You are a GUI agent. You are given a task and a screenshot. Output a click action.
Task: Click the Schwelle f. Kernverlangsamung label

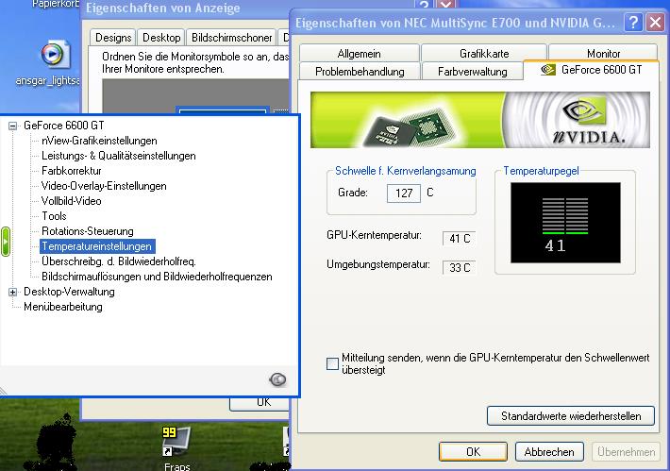point(405,171)
